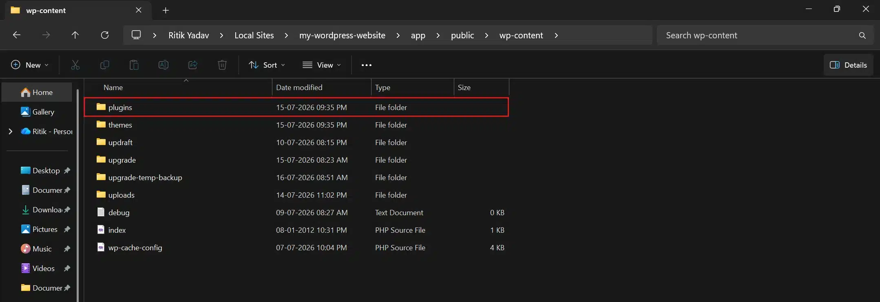Open Music quick access shortcut
Image resolution: width=880 pixels, height=302 pixels.
(37, 249)
